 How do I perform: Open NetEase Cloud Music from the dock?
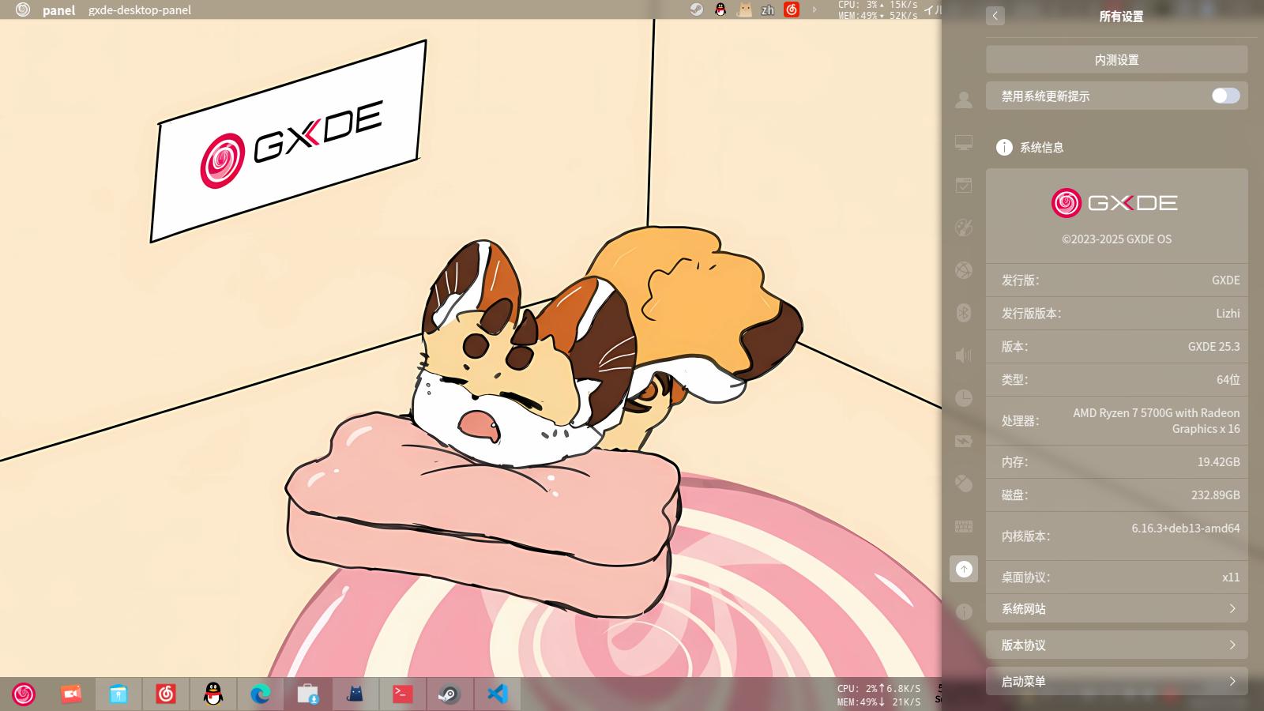point(166,694)
